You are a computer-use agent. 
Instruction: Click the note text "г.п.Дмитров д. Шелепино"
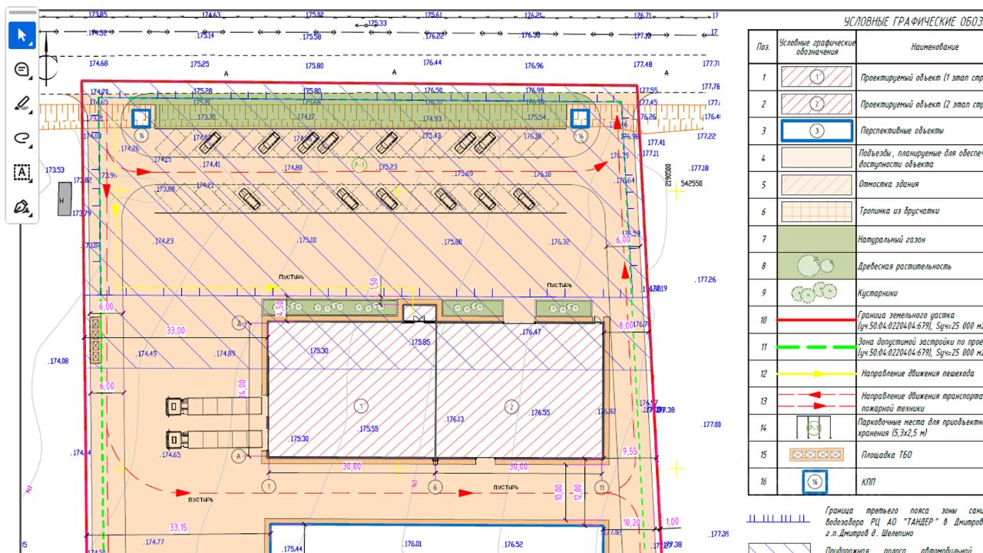click(871, 534)
